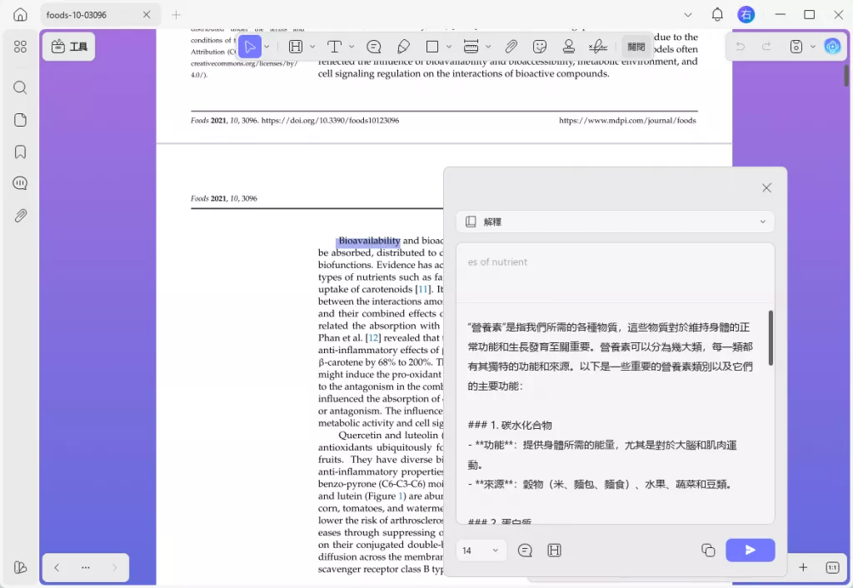Open the 工具 tools button

click(69, 47)
